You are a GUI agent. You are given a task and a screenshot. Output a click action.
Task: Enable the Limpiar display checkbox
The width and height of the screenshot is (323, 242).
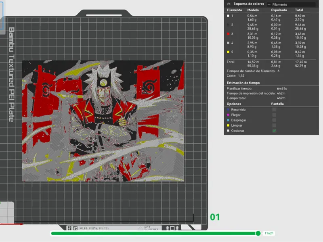click(274, 125)
